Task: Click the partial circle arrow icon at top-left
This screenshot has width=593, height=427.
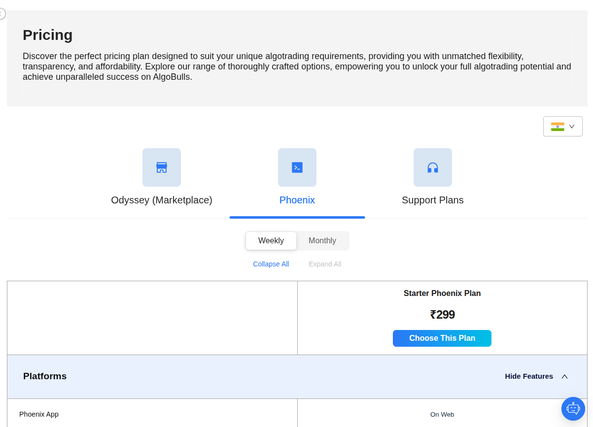Action: click(x=1, y=14)
